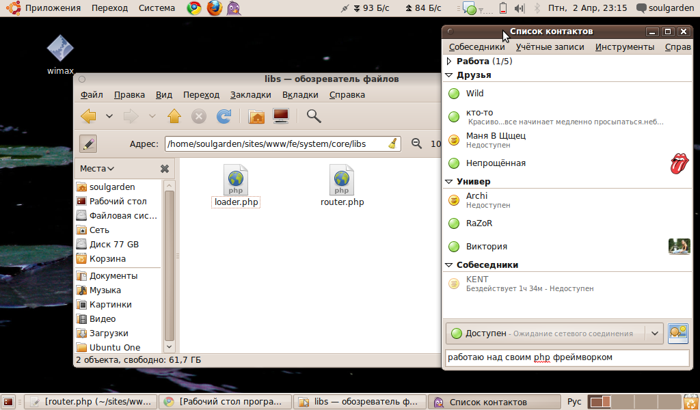700x410 pixels.
Task: Toggle text-based location entry with pencil button
Action: pyautogui.click(x=88, y=143)
